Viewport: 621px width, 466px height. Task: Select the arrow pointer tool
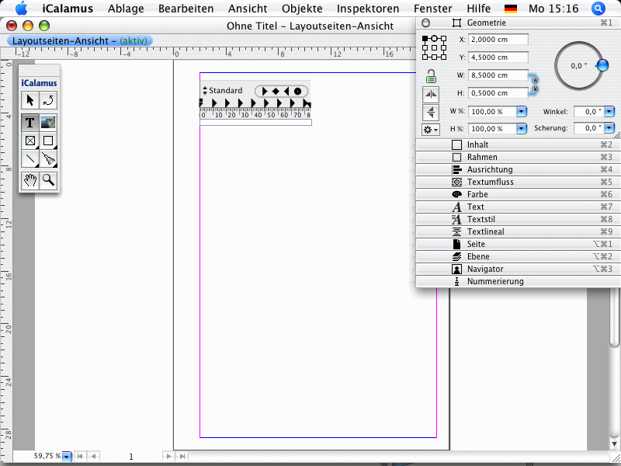[x=29, y=99]
